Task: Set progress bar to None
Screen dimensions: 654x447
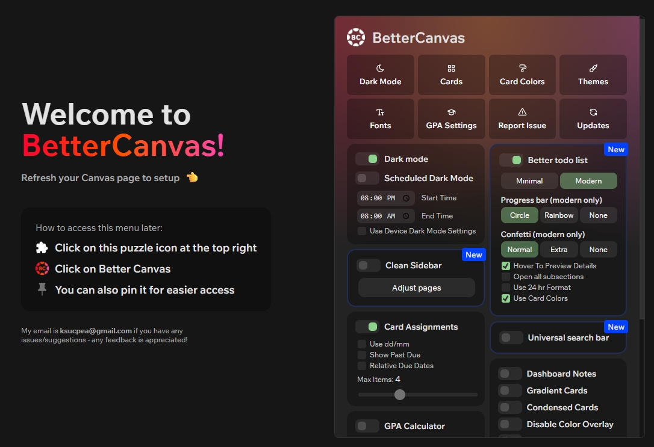Action: (598, 215)
